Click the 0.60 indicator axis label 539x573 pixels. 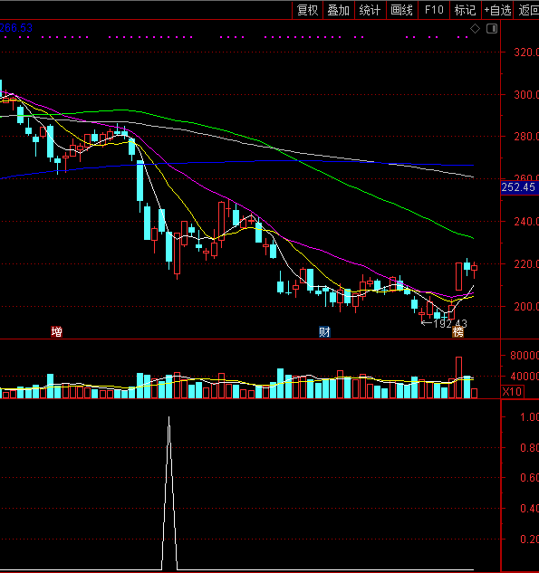[x=529, y=478]
